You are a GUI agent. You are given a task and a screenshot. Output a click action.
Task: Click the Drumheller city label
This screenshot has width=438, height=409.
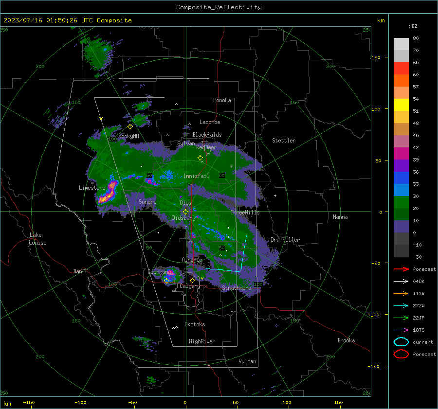click(x=285, y=240)
